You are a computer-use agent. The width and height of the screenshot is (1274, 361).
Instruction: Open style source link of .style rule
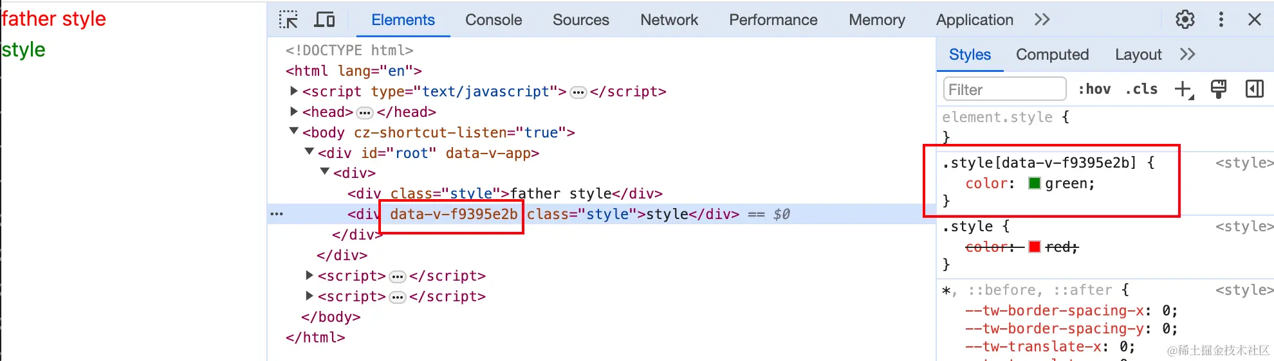(x=1244, y=226)
